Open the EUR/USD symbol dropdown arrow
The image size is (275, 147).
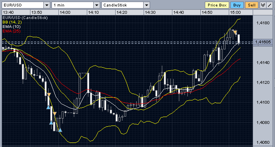(47, 5)
